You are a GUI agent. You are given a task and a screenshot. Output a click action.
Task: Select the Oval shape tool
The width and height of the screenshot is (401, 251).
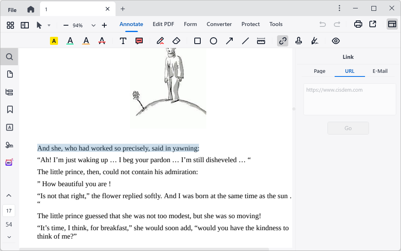coord(213,40)
